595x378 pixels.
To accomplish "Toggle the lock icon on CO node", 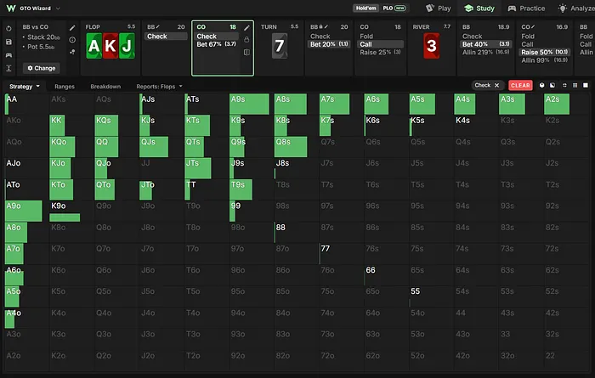I will click(x=246, y=39).
